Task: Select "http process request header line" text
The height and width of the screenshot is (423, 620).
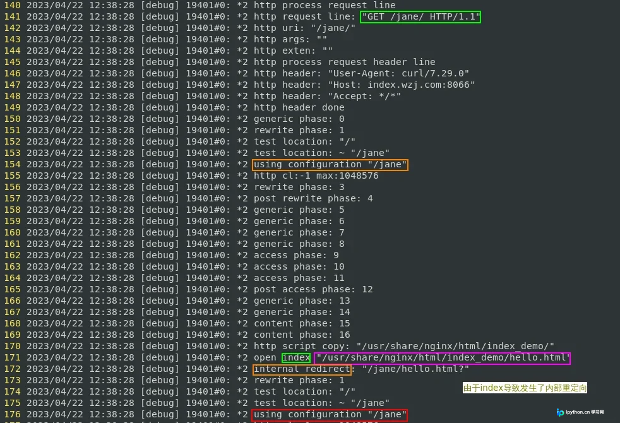Action: 344,62
